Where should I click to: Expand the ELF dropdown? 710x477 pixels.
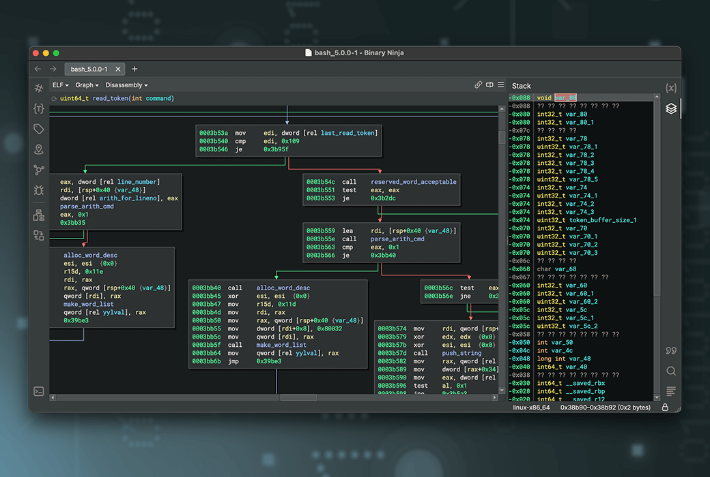[57, 85]
